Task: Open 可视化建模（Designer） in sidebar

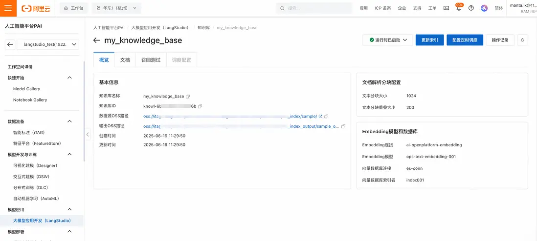Action: pos(35,165)
